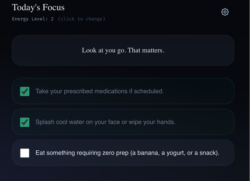This screenshot has height=181, width=250.
Task: Click the word 'Focus' in the page title
Action: (53, 7)
